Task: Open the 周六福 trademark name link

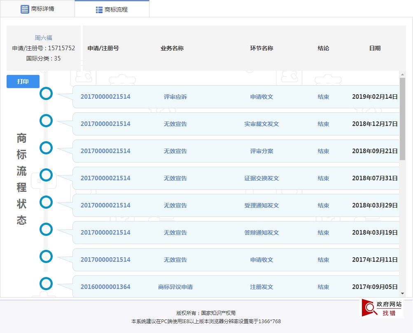Action: [44, 38]
